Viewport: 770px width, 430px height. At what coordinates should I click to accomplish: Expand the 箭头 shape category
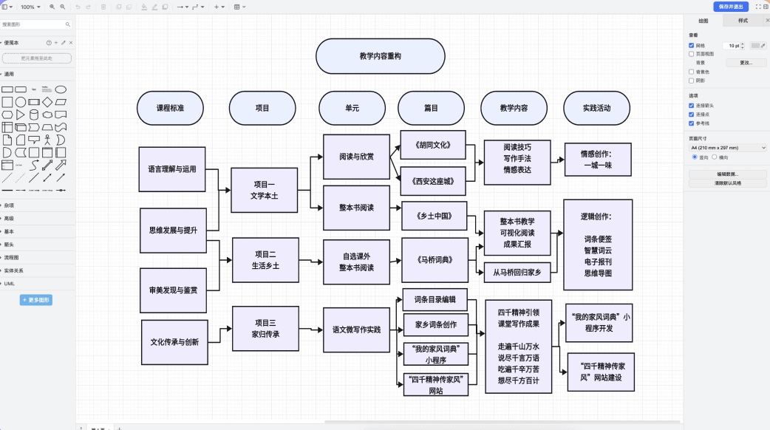pyautogui.click(x=38, y=245)
